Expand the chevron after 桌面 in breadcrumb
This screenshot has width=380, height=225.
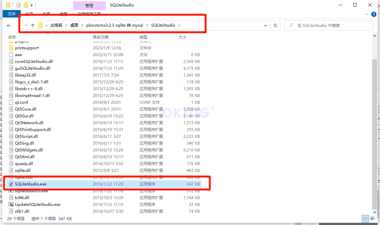pos(82,25)
